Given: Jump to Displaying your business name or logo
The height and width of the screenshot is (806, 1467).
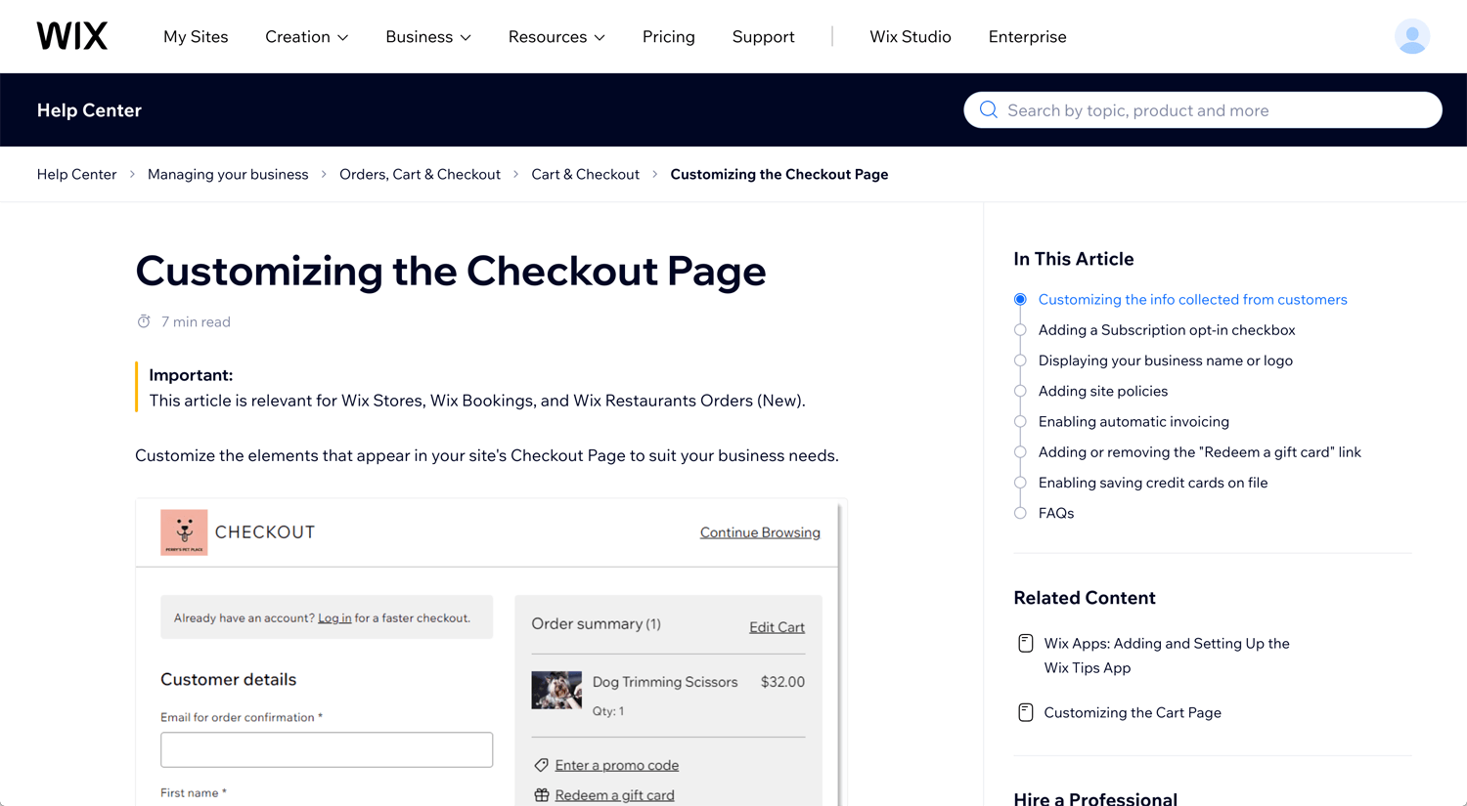Looking at the screenshot, I should 1166,361.
